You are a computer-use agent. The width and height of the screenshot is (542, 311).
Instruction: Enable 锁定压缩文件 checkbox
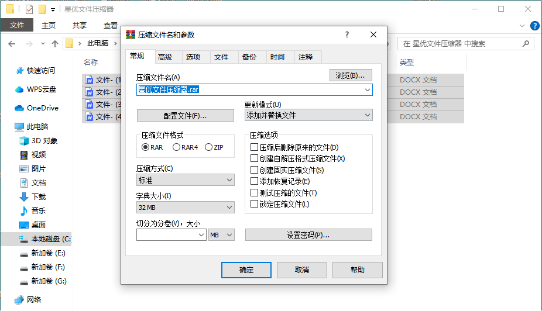point(254,204)
